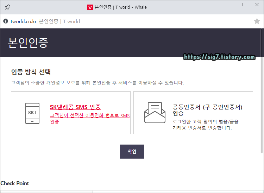
Task: Click the page vertical scrollbar
Action: coord(262,91)
